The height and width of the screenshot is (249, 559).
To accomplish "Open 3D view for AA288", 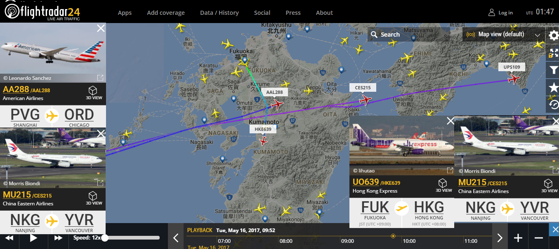I will (x=94, y=93).
